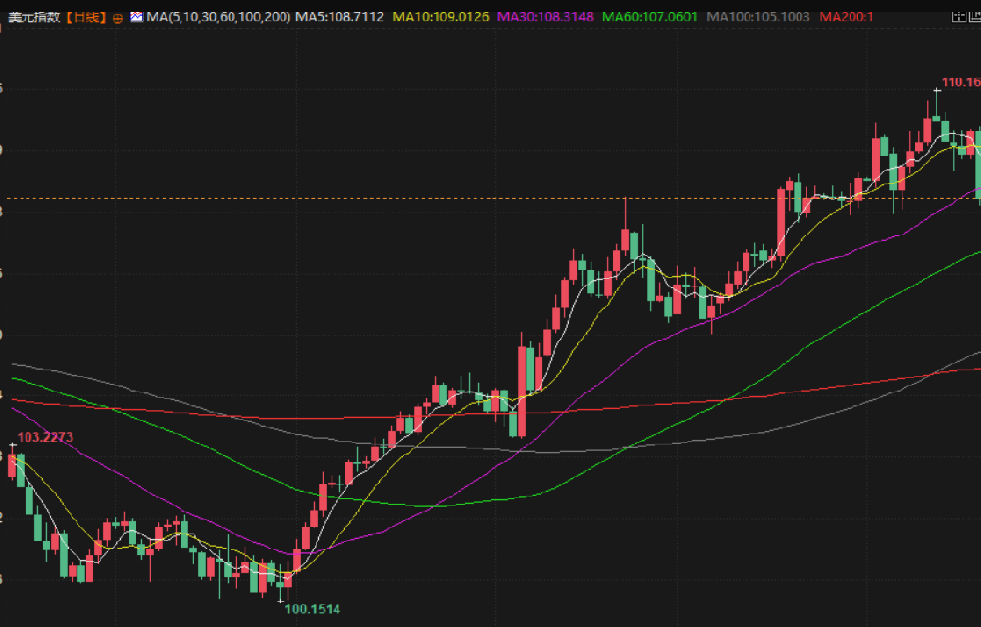Select the orange dashed horizontal price line

490,199
